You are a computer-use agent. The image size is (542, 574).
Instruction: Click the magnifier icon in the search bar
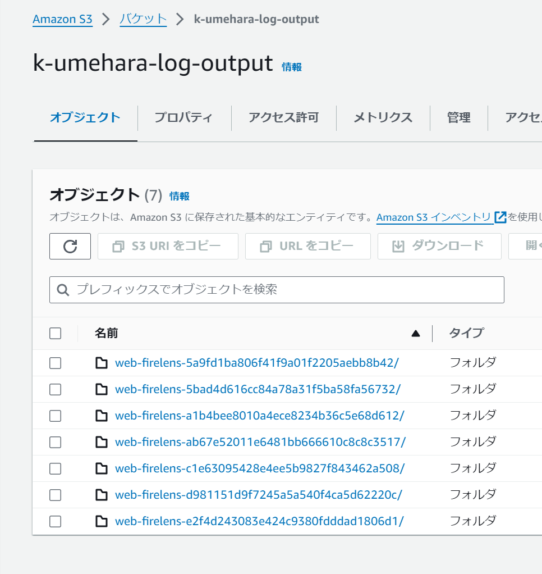click(62, 289)
